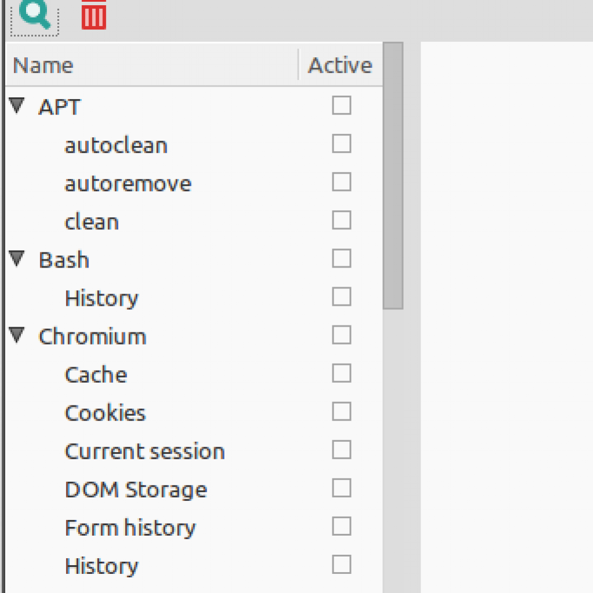This screenshot has height=593, width=593.
Task: Enable the Bash History checkbox
Action: click(x=342, y=296)
